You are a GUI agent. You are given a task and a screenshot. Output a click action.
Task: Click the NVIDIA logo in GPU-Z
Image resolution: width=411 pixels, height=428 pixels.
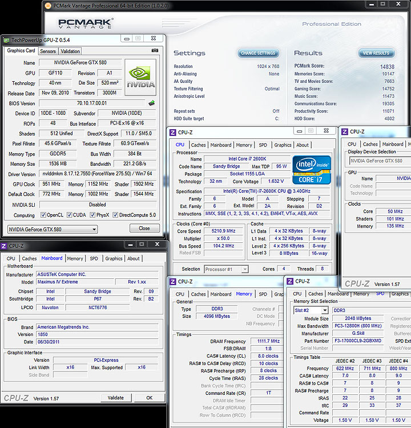140,78
